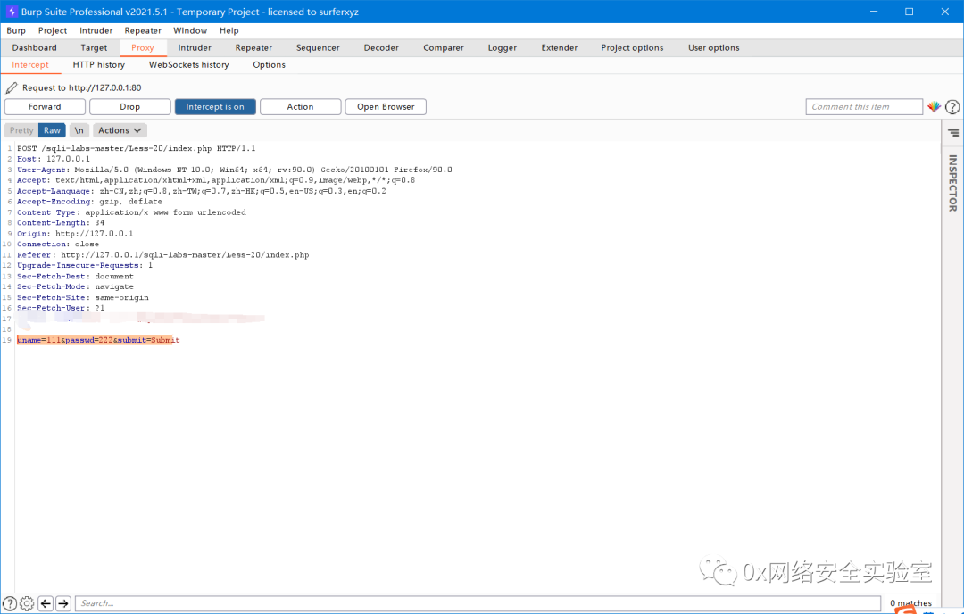Open the Help menu
This screenshot has width=964, height=614.
[229, 30]
